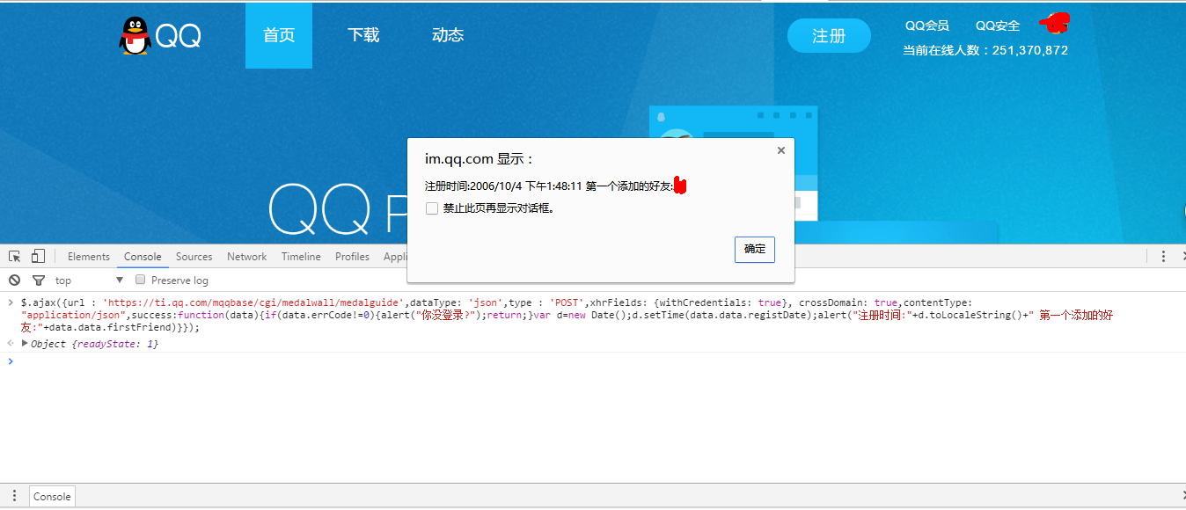Viewport: 1186px width, 510px height.
Task: Click the blue 注册 button
Action: pyautogui.click(x=828, y=35)
